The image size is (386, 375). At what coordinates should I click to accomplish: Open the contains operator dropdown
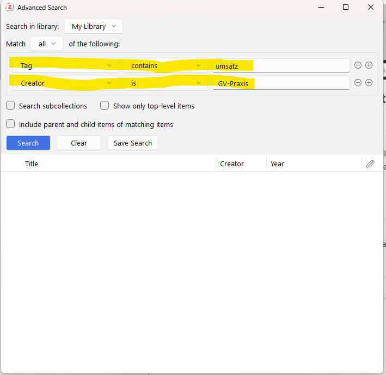pyautogui.click(x=166, y=65)
